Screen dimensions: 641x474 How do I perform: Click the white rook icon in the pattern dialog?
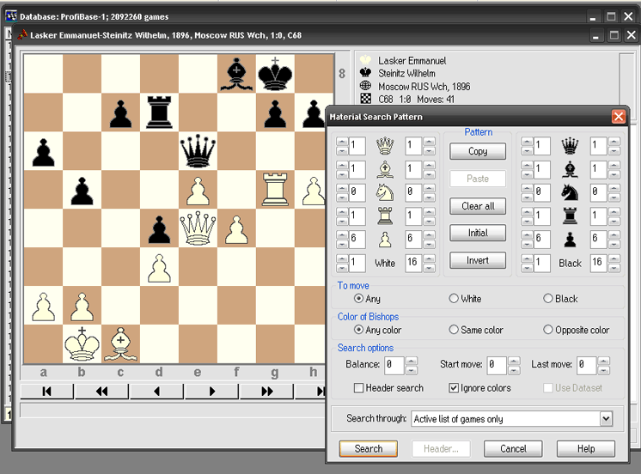click(385, 216)
